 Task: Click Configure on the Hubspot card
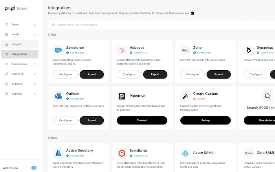pos(129,74)
